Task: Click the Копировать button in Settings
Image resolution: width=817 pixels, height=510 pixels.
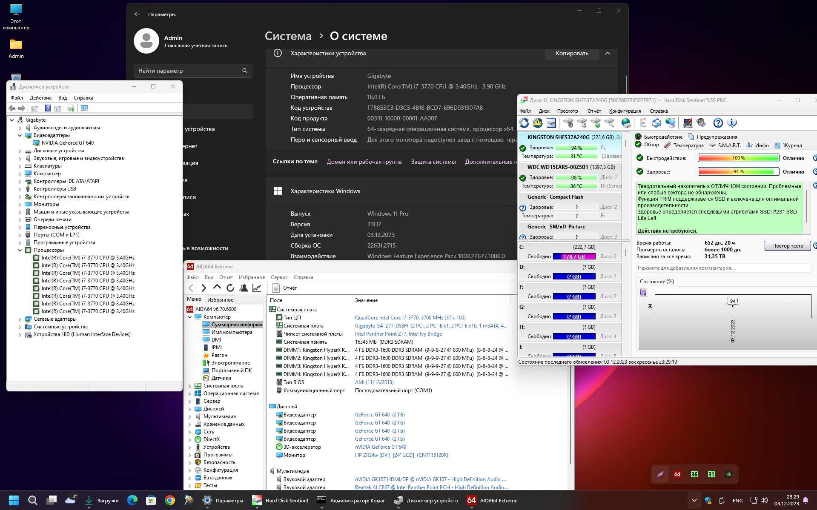Action: pos(572,53)
